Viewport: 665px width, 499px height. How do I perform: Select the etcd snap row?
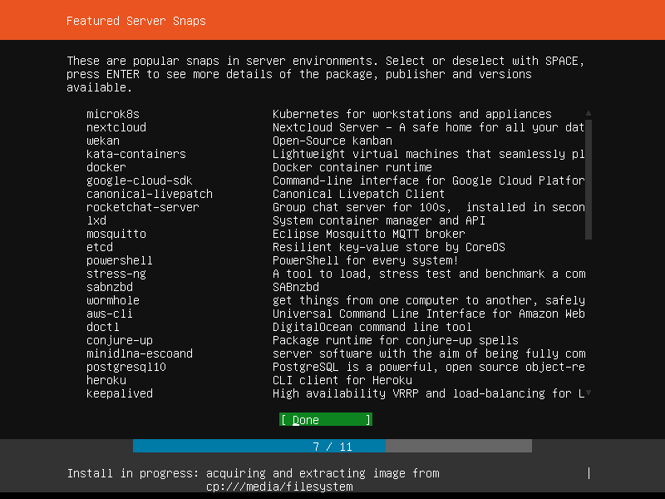[x=325, y=247]
